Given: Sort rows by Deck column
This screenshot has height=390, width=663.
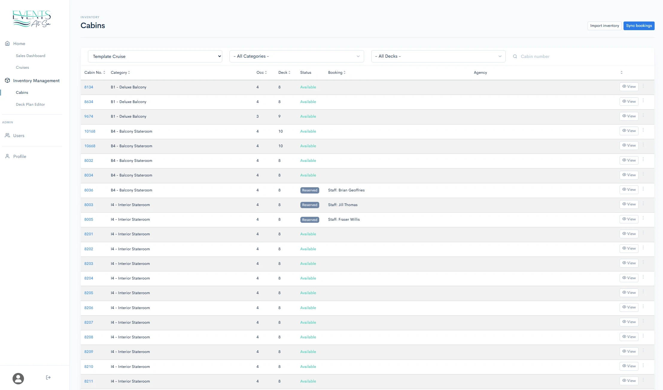Looking at the screenshot, I should 289,73.
